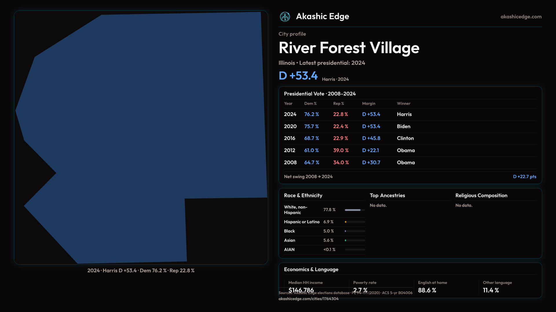Image resolution: width=556 pixels, height=312 pixels.
Task: Click the Dem % column header
Action: pos(310,103)
